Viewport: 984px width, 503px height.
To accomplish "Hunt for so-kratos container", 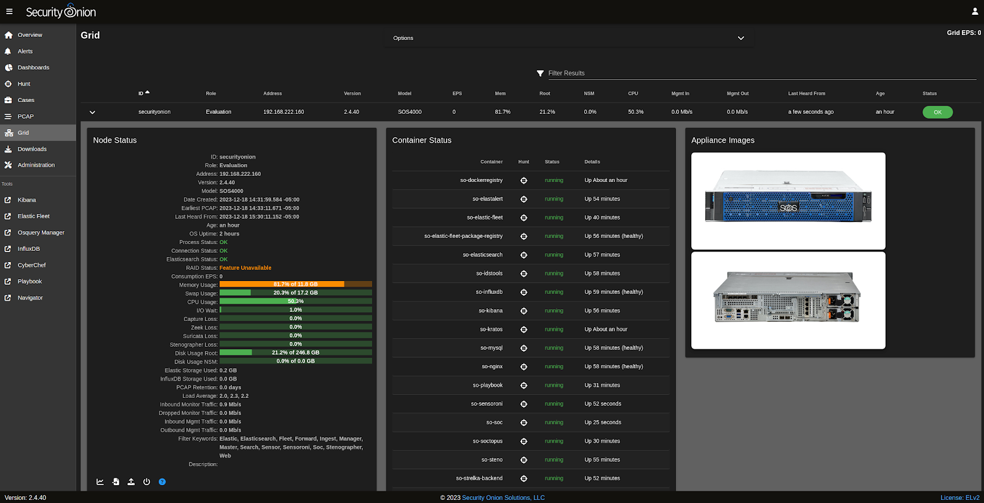I will tap(524, 330).
